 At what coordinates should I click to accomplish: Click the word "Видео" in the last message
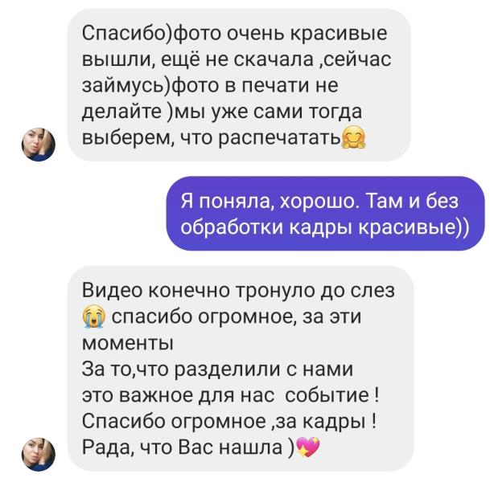pos(112,290)
